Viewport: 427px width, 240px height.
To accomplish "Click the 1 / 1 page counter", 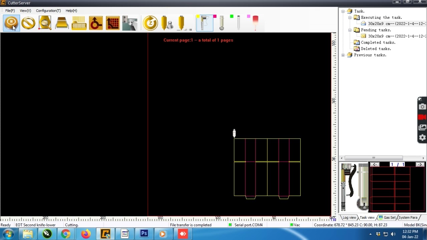I will (397, 164).
